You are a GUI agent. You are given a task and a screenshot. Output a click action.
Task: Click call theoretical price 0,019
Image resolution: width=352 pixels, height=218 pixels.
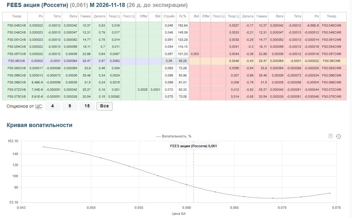click(x=116, y=25)
